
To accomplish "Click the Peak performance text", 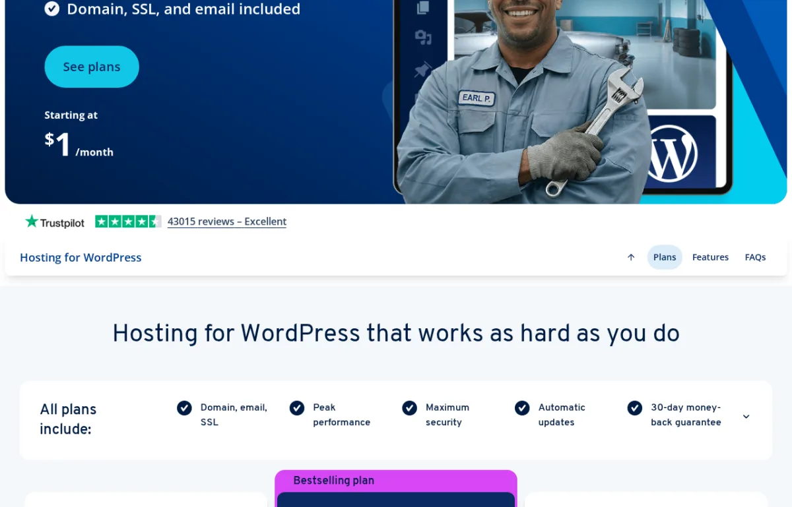I will pos(341,415).
